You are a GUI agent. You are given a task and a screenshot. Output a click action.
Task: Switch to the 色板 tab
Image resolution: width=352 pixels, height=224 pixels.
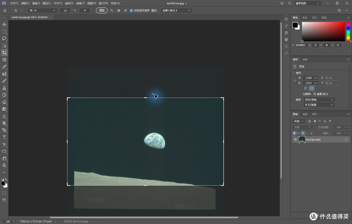(x=305, y=18)
